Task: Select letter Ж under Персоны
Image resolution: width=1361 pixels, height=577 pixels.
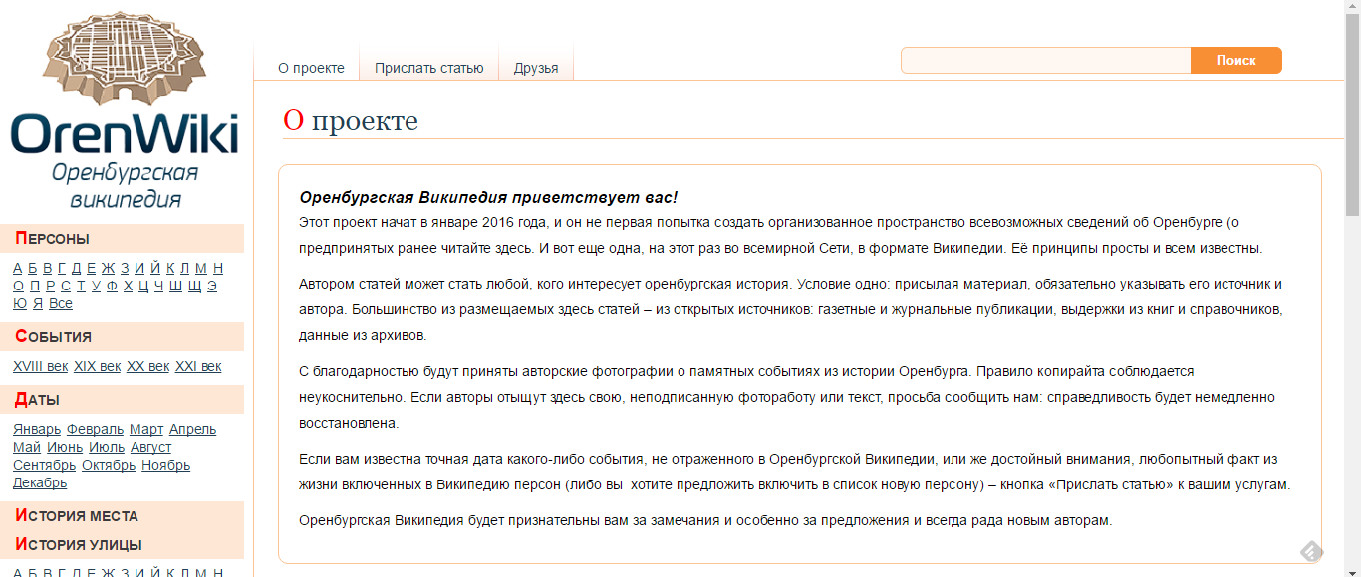Action: (x=108, y=268)
